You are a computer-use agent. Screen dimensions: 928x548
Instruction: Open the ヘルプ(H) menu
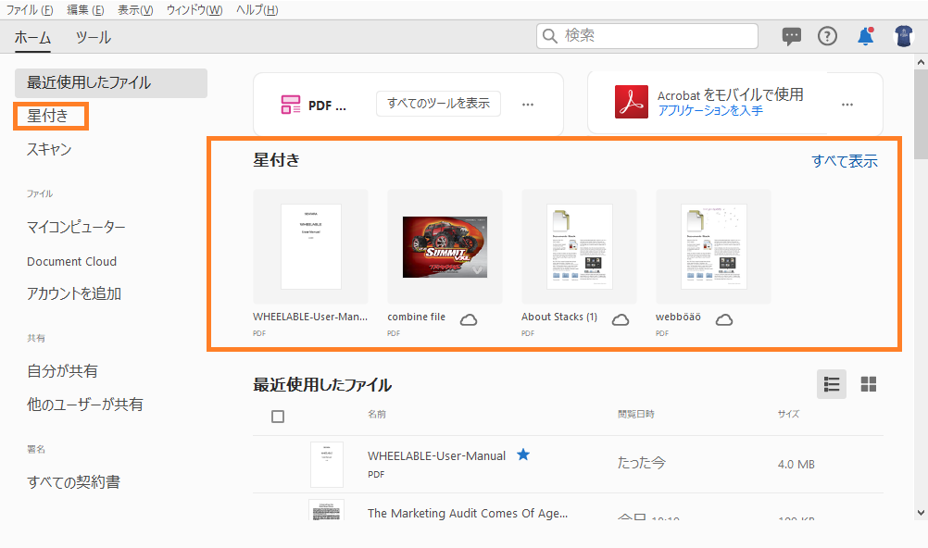[257, 10]
